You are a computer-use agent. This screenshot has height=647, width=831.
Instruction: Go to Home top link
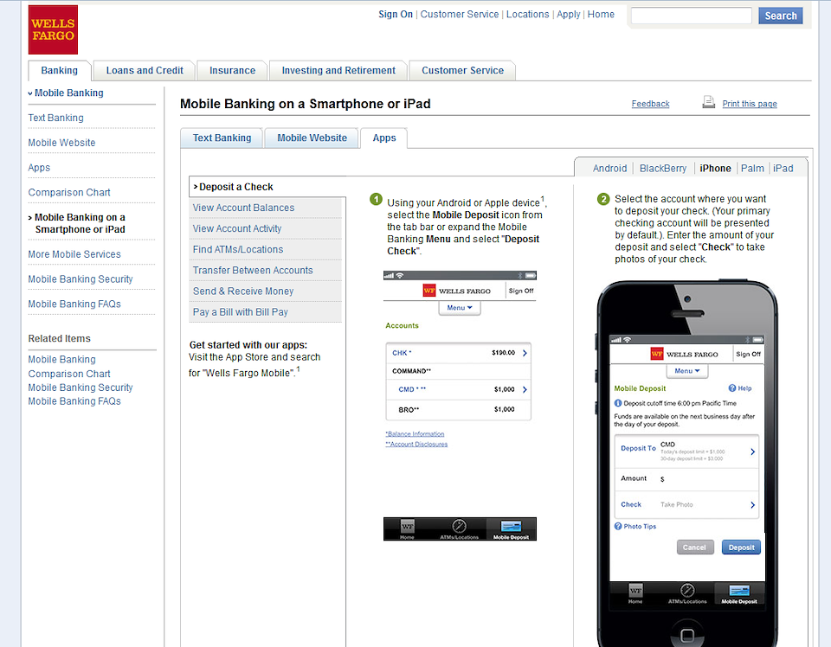click(601, 15)
